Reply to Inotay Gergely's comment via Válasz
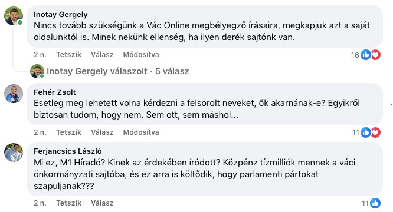393x212 pixels. pos(102,55)
